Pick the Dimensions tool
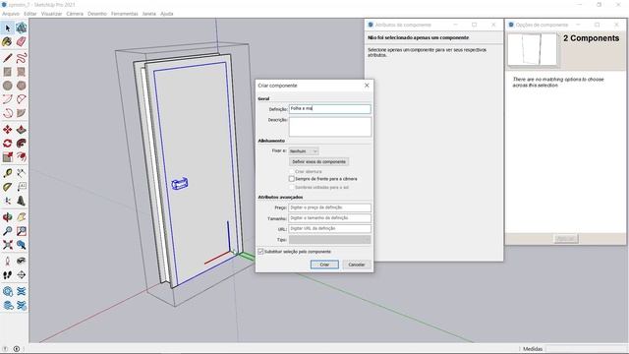Screen dimensions: 629x354 point(22,173)
